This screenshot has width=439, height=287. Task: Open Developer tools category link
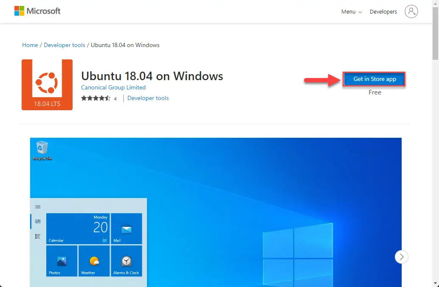(148, 98)
